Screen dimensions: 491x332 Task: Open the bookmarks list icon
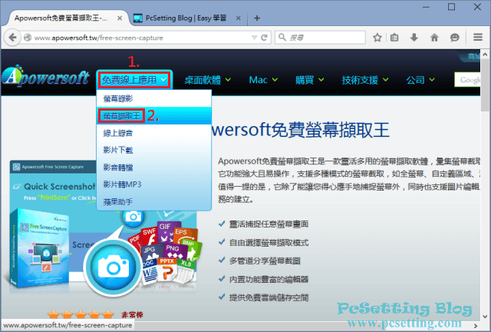[x=395, y=36]
